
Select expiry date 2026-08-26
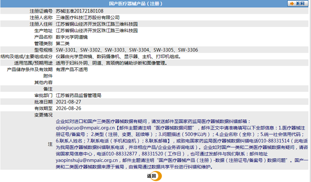click(x=68, y=108)
